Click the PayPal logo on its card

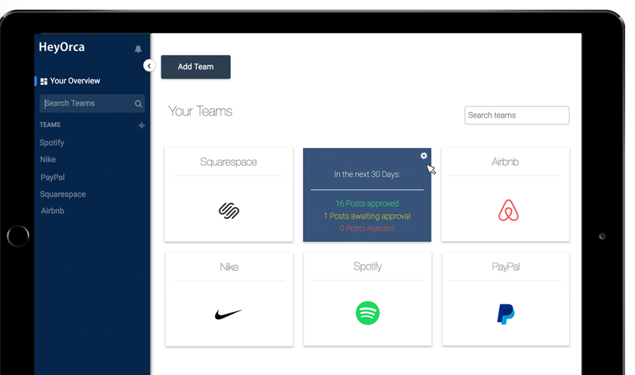[505, 314]
